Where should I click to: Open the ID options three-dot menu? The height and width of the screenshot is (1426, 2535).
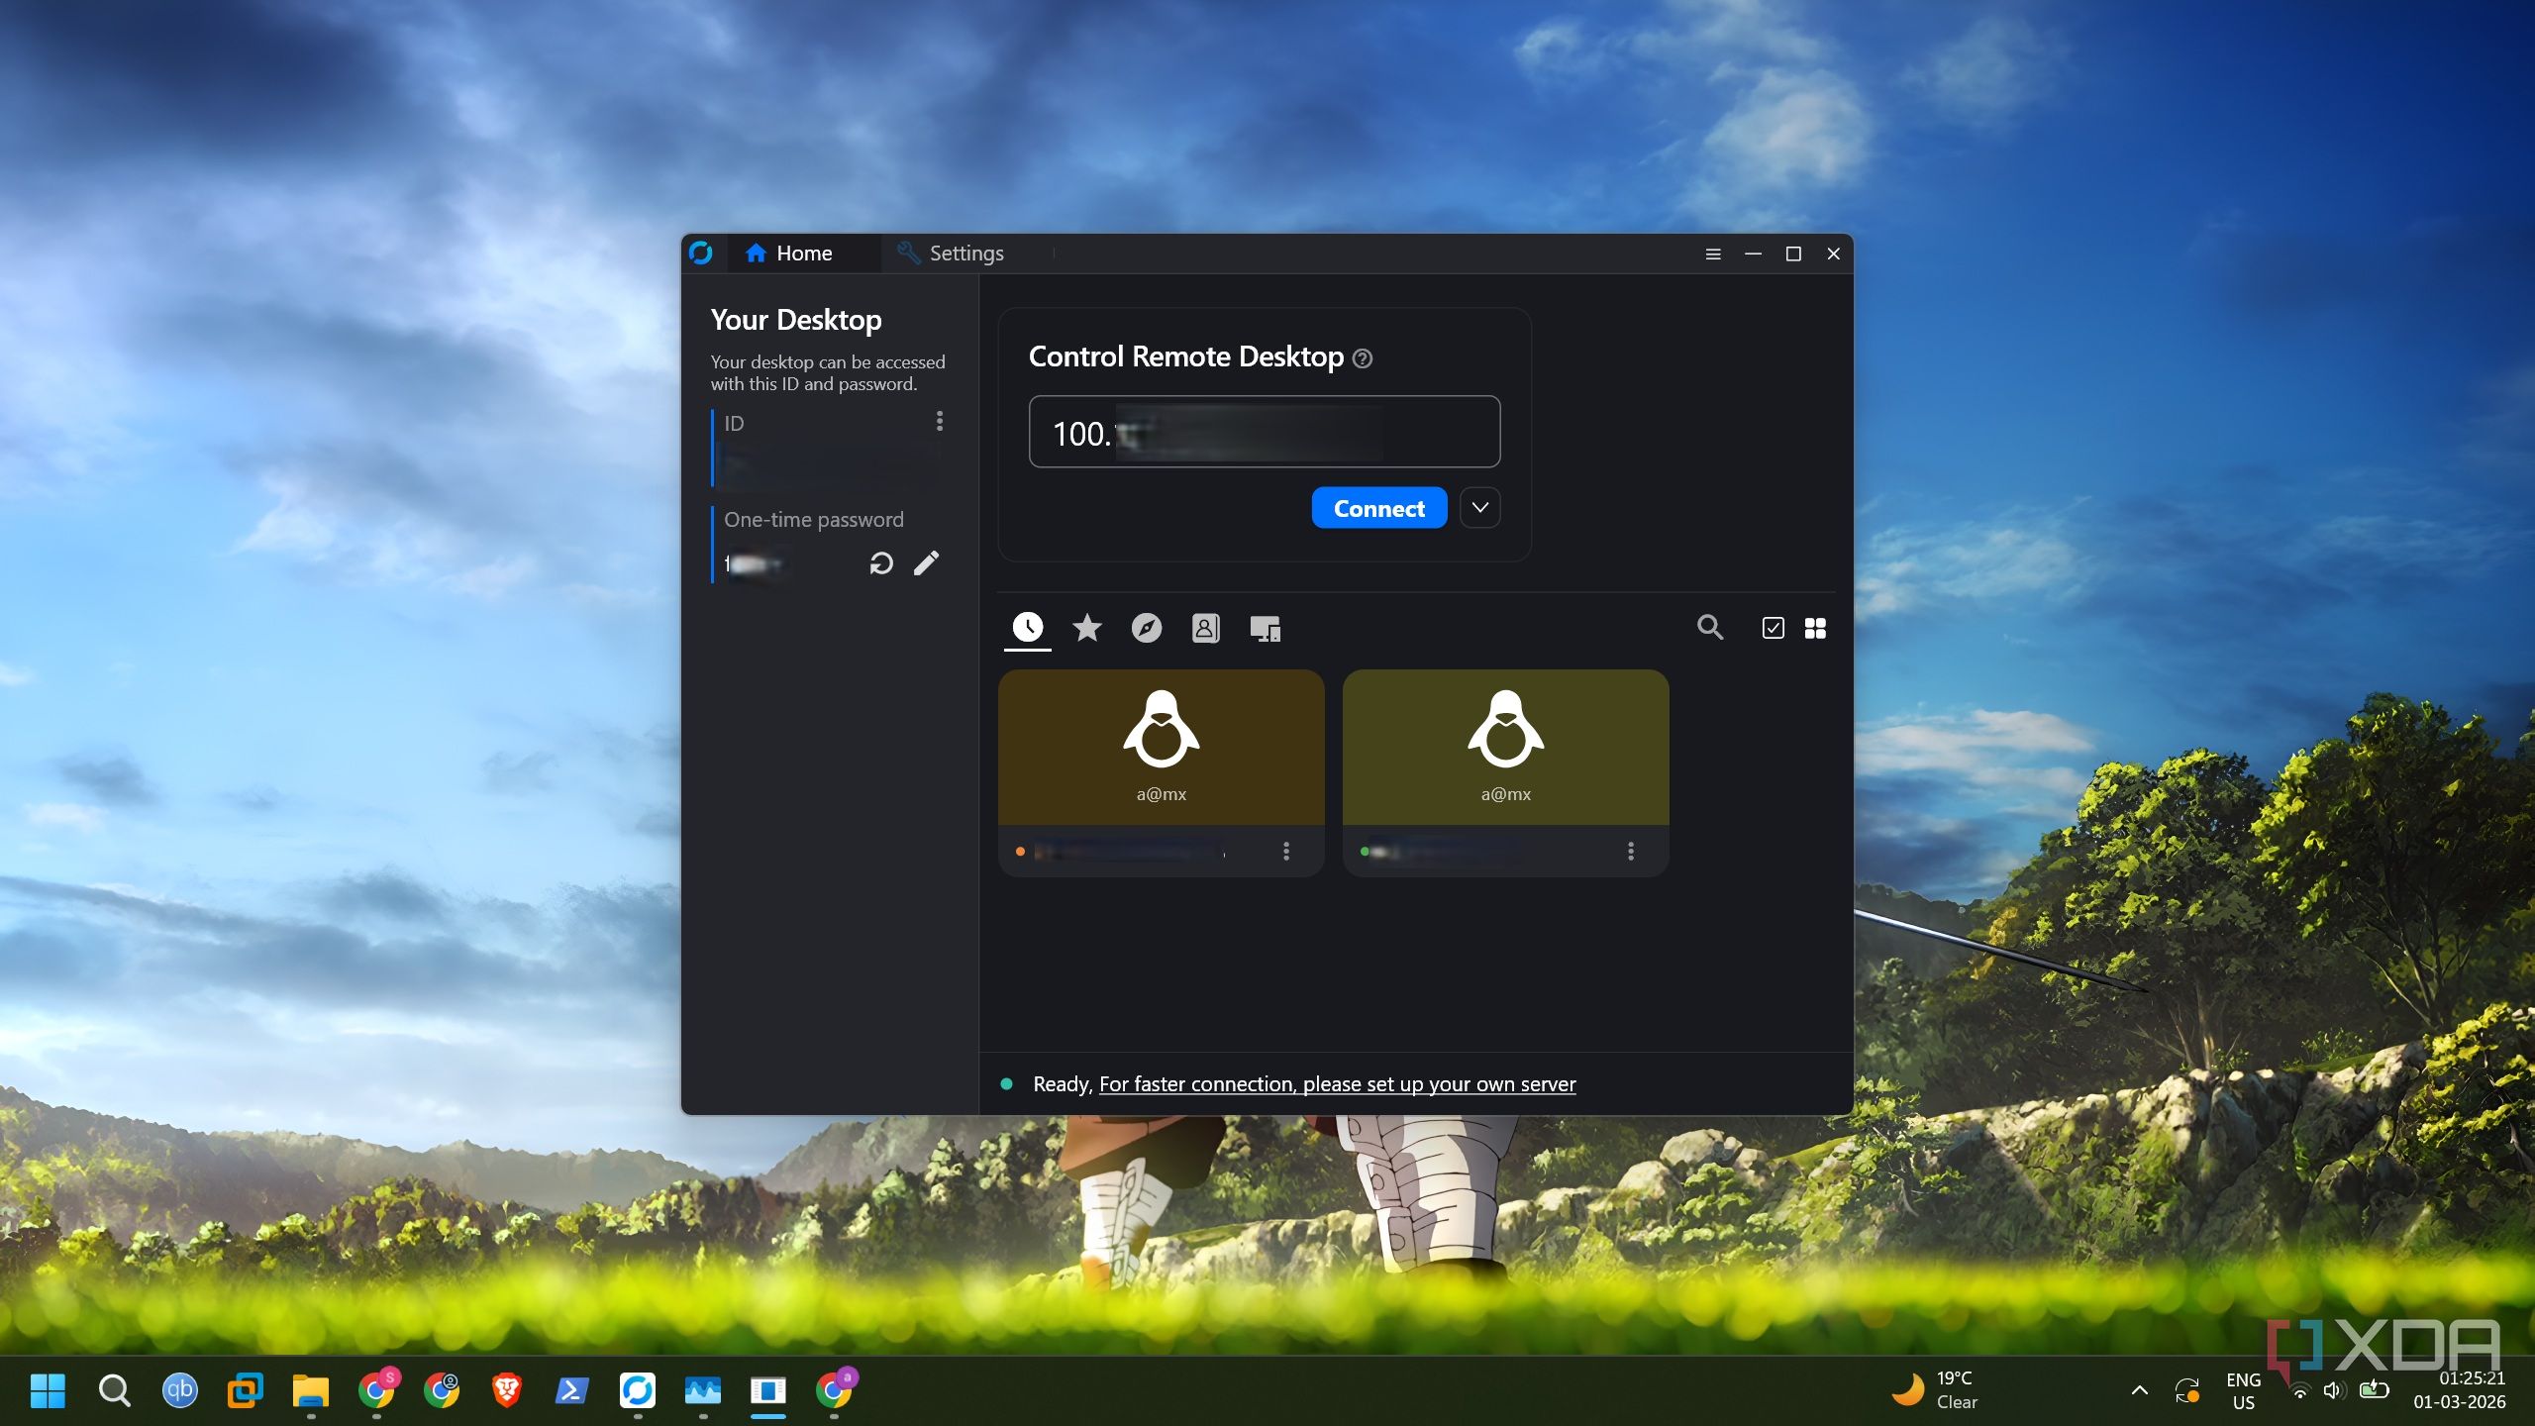[x=939, y=422]
